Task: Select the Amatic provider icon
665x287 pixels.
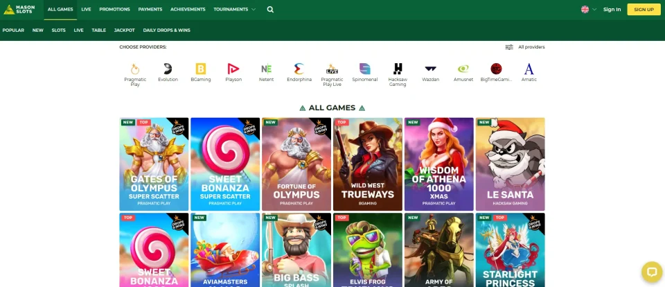Action: click(x=529, y=69)
